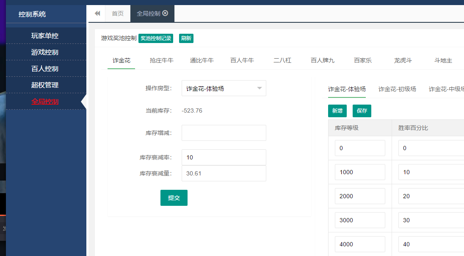464x256 pixels.
Task: Close the 全局控制 tab
Action: click(x=165, y=13)
